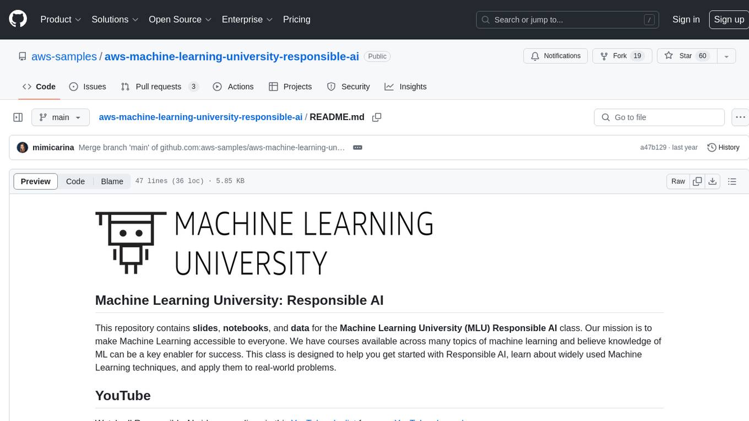Switch to the Code tab
This screenshot has height=421, width=749.
click(x=39, y=87)
